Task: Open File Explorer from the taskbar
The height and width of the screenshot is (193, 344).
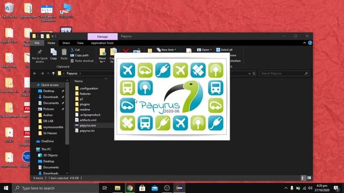Action: (x=118, y=188)
